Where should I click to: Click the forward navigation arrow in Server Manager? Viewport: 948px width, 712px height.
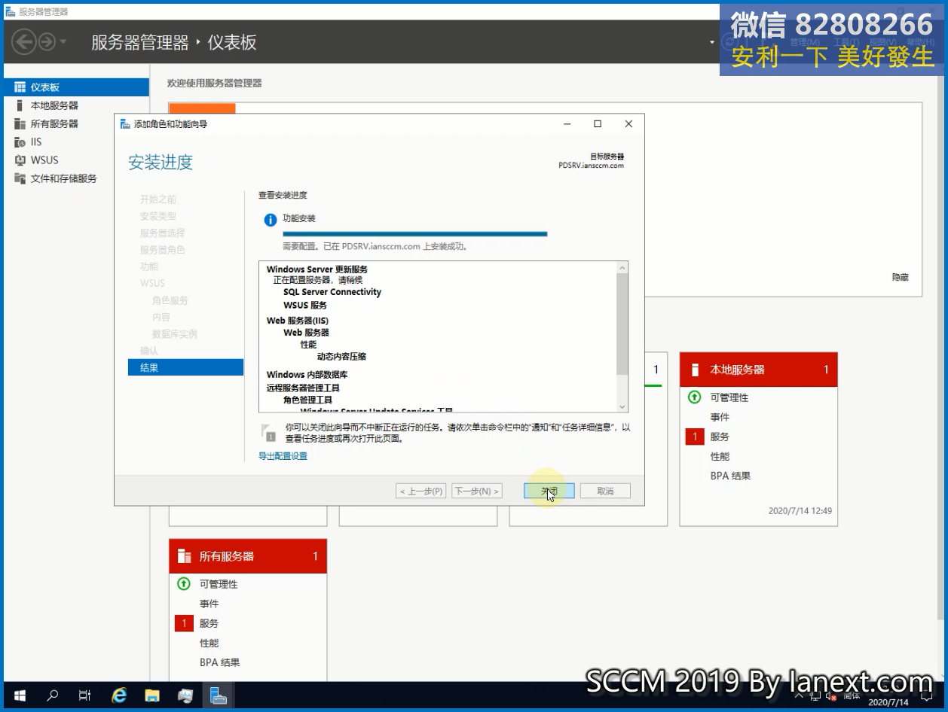tap(47, 41)
